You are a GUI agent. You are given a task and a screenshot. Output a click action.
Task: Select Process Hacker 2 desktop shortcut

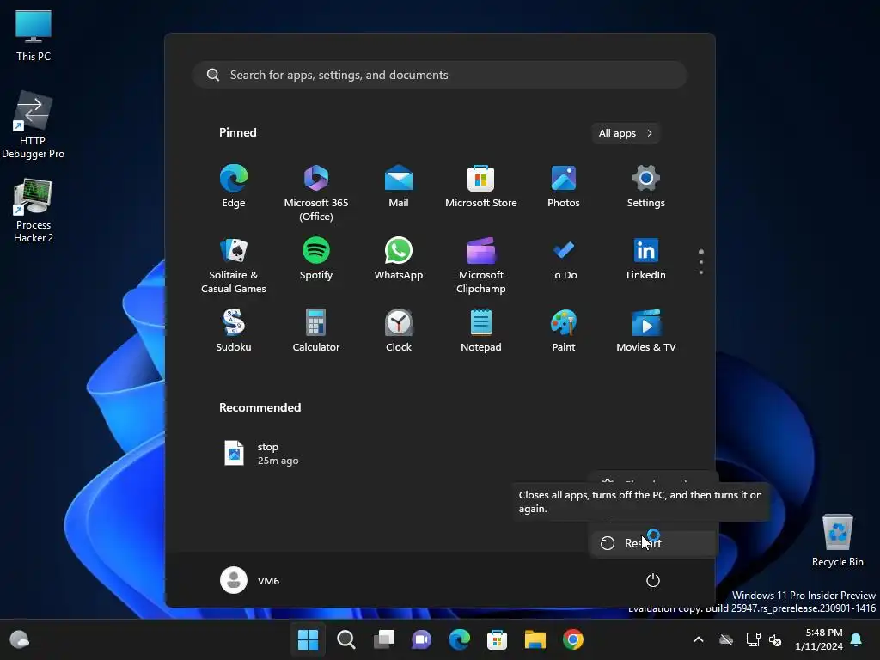(34, 211)
